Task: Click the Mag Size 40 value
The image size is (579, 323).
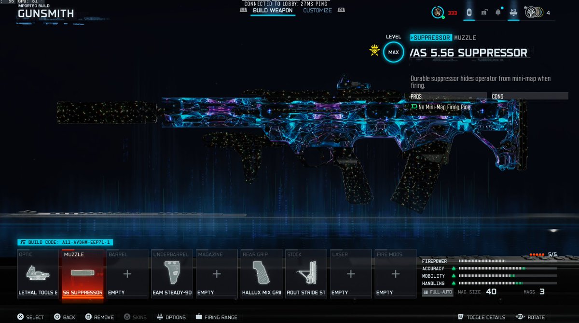Action: click(x=491, y=292)
